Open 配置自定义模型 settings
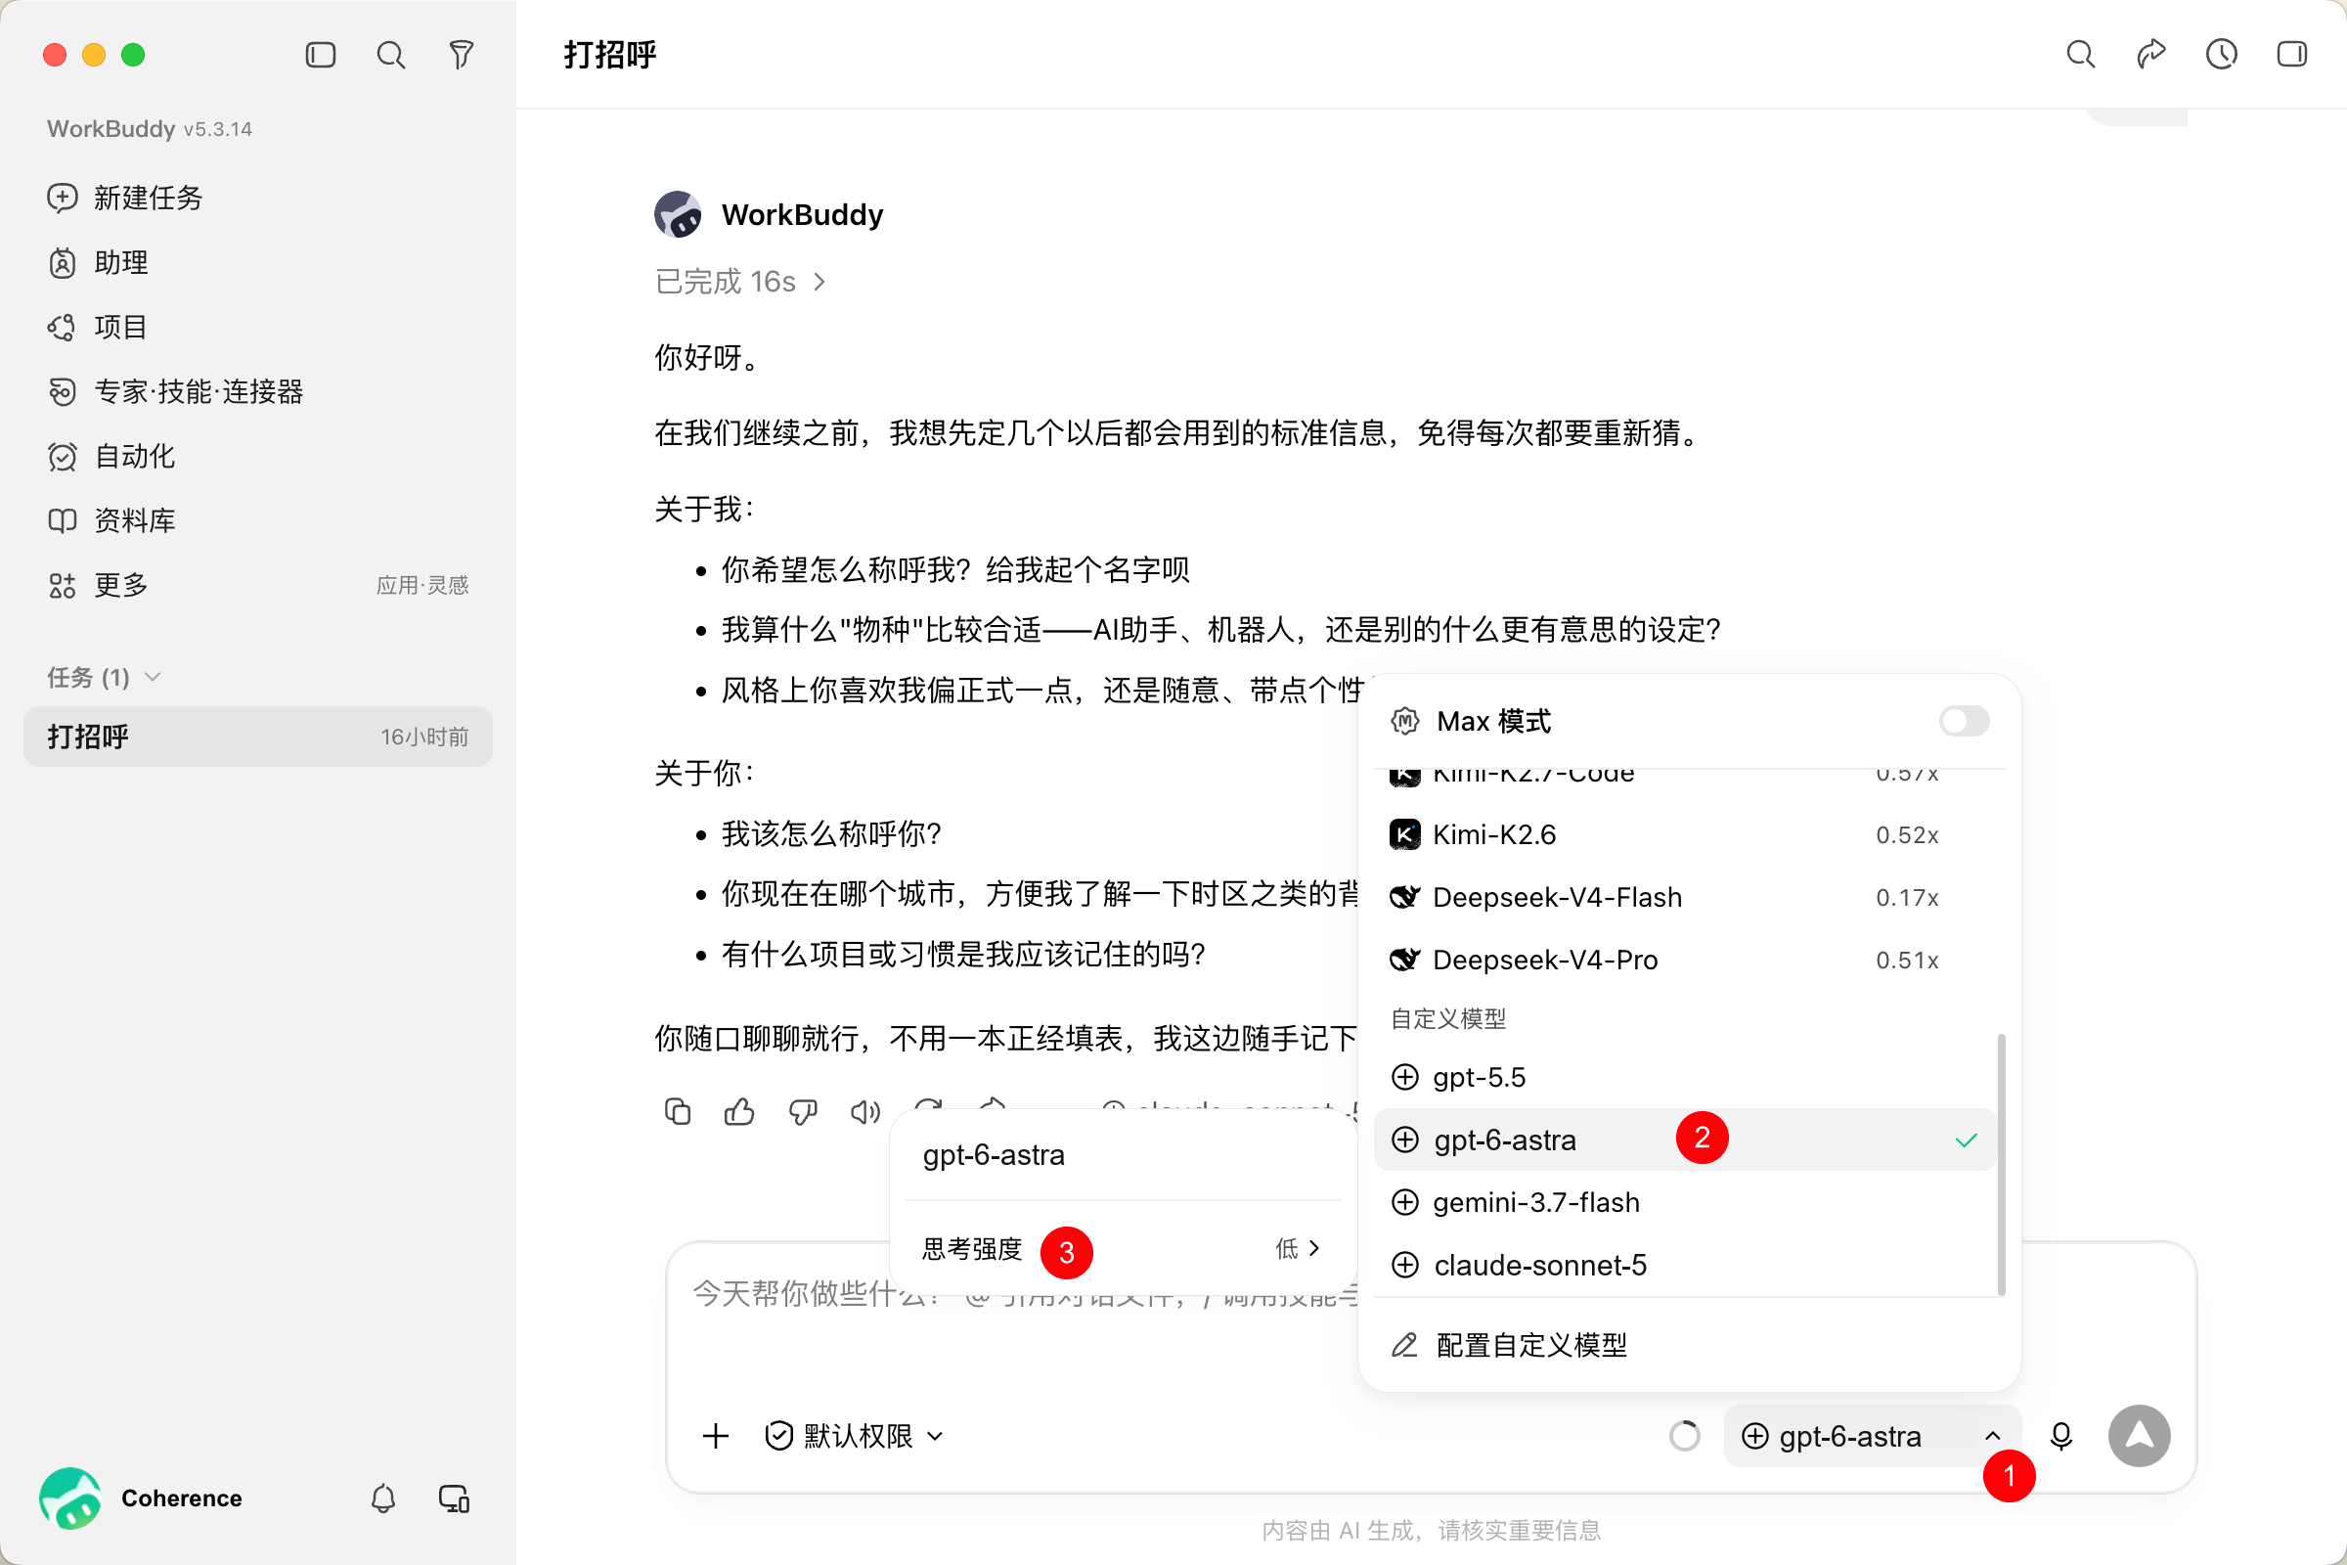This screenshot has height=1565, width=2347. (1690, 1346)
